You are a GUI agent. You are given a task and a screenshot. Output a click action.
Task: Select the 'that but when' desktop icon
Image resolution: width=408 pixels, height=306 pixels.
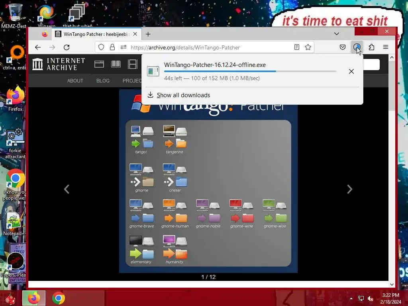point(77,16)
